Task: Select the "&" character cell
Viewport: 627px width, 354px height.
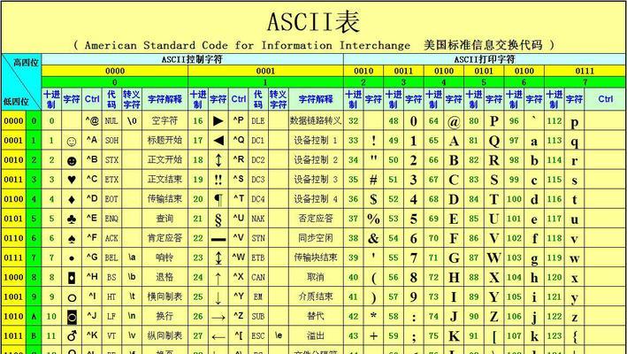Action: click(373, 238)
